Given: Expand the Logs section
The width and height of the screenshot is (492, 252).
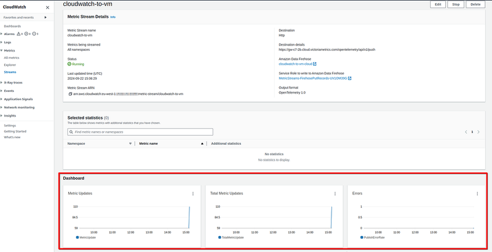Looking at the screenshot, I should tap(2, 42).
